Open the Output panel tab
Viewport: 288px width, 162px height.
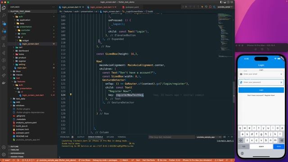click(81, 137)
